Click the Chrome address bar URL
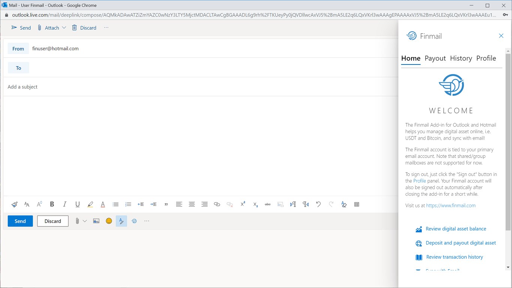Image resolution: width=512 pixels, height=288 pixels. pyautogui.click(x=254, y=15)
